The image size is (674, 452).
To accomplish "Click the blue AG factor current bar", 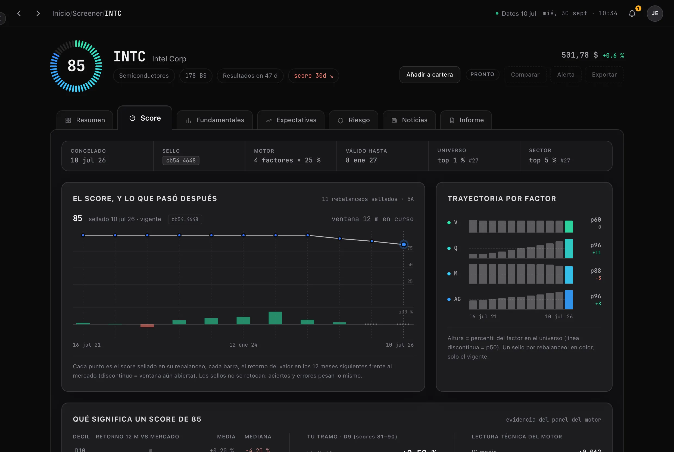I will pyautogui.click(x=569, y=300).
